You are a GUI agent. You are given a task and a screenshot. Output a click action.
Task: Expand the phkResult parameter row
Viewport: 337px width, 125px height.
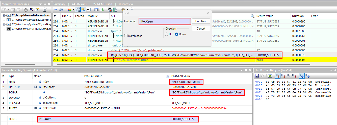pyautogui.click(x=35, y=108)
